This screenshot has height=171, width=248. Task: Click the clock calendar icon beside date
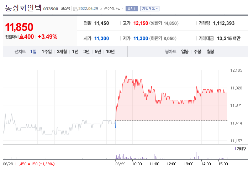pos(75,9)
